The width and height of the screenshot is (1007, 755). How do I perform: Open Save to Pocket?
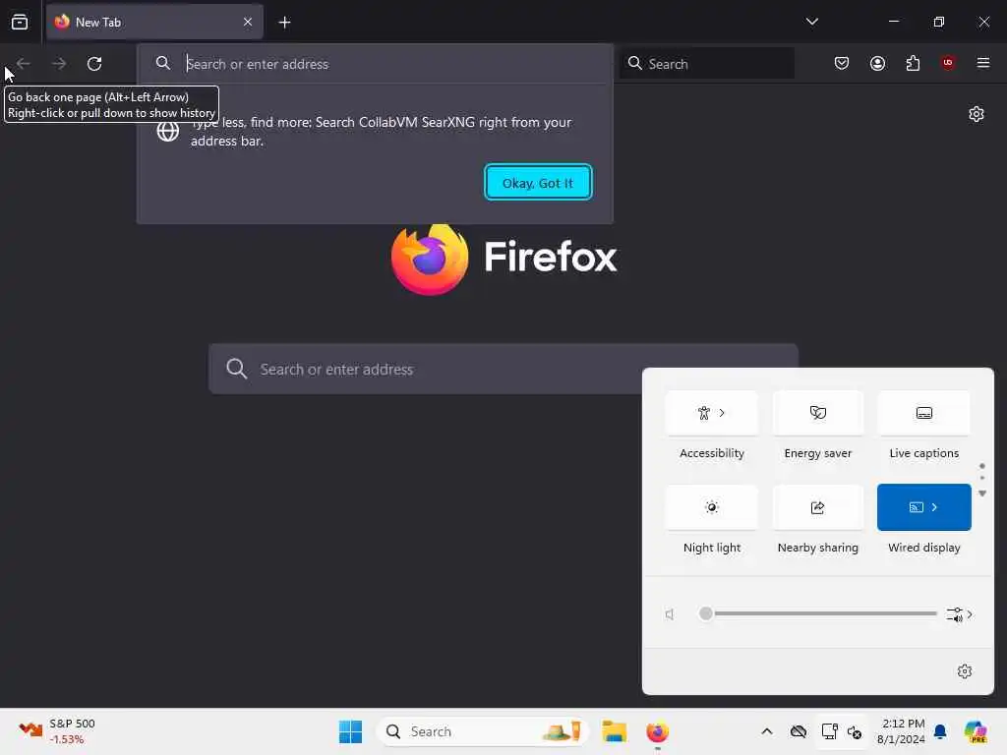pyautogui.click(x=842, y=63)
